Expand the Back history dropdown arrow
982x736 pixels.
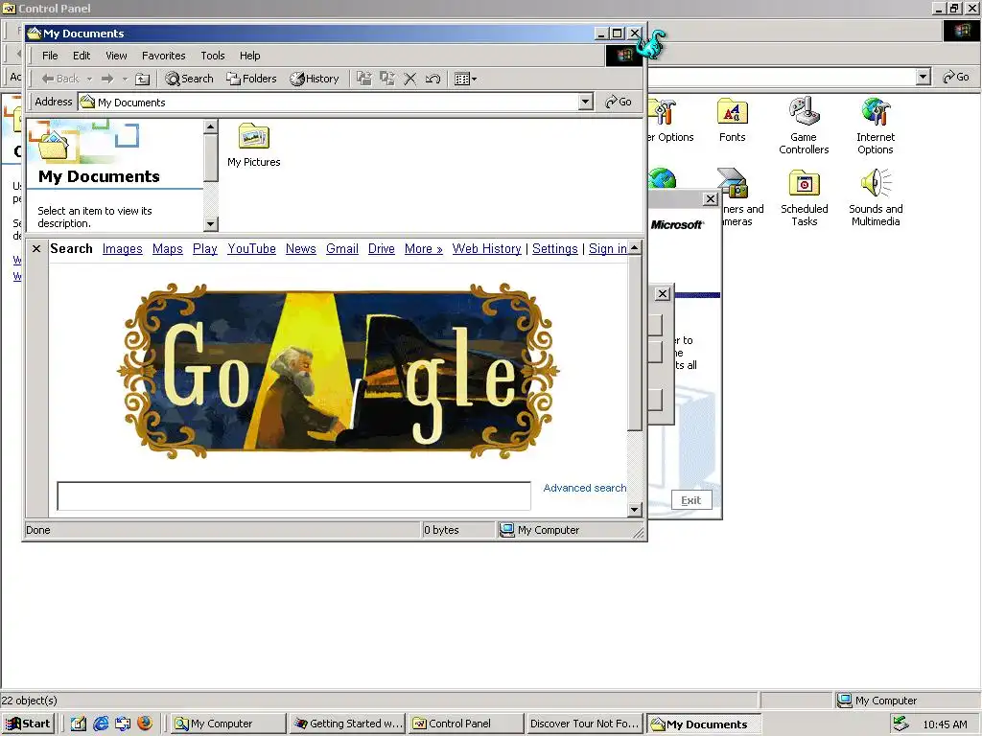tap(89, 79)
